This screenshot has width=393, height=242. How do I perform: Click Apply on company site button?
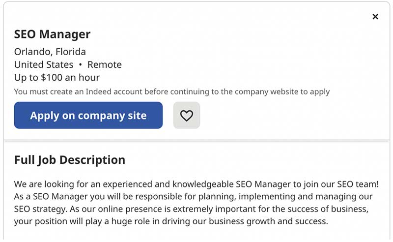click(x=88, y=116)
